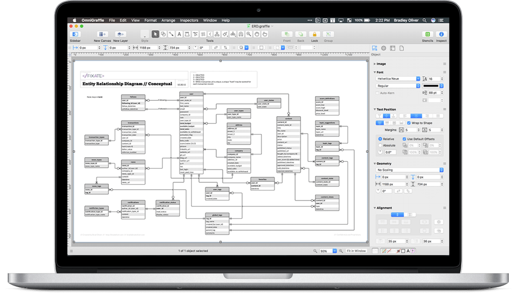Image resolution: width=517 pixels, height=293 pixels.
Task: Uncheck Wrap to Shape
Action: (409, 123)
